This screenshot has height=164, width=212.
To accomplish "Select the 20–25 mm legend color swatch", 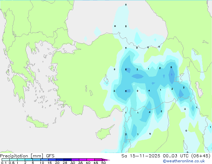I will 60,160.
